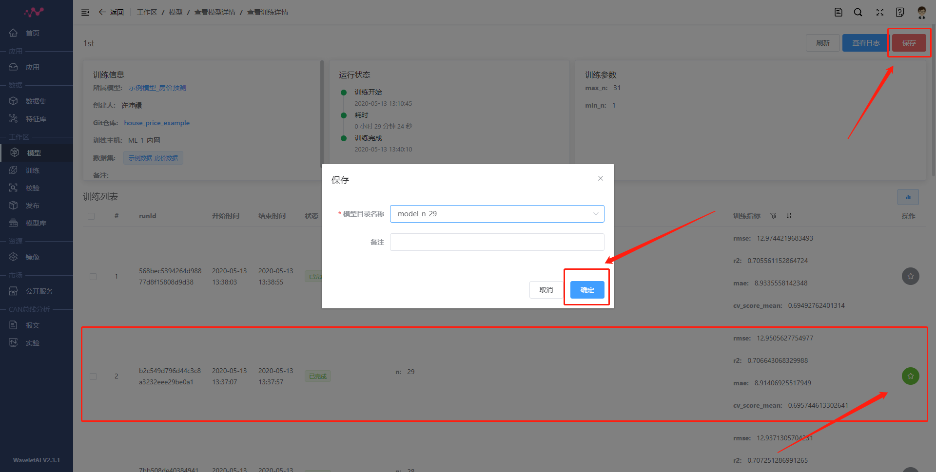Open search via the magnifier icon
Image resolution: width=936 pixels, height=472 pixels.
(x=858, y=12)
